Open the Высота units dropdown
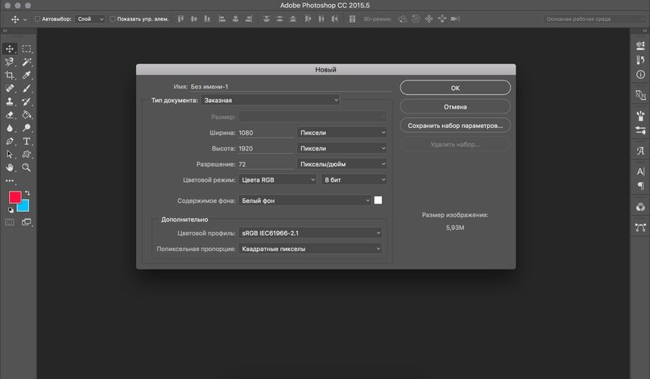Screen dimensions: 650x379 pyautogui.click(x=342, y=148)
